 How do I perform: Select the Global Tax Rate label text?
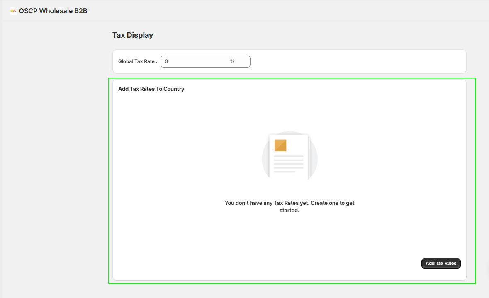coord(137,61)
